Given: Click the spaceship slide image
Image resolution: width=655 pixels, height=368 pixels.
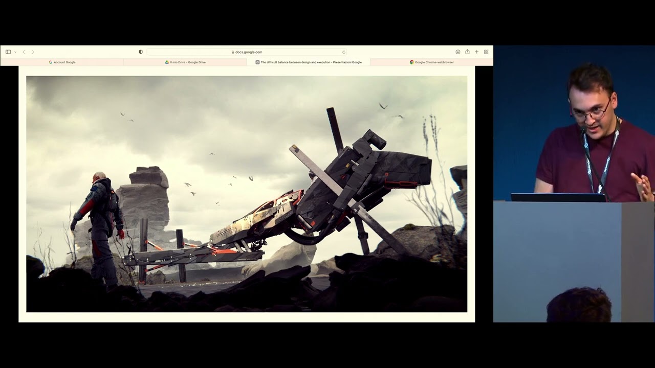Looking at the screenshot, I should point(247,194).
